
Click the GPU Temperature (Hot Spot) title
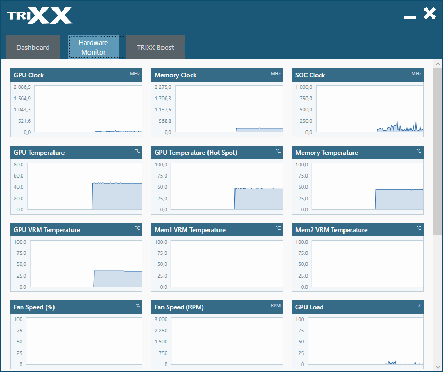coord(195,153)
